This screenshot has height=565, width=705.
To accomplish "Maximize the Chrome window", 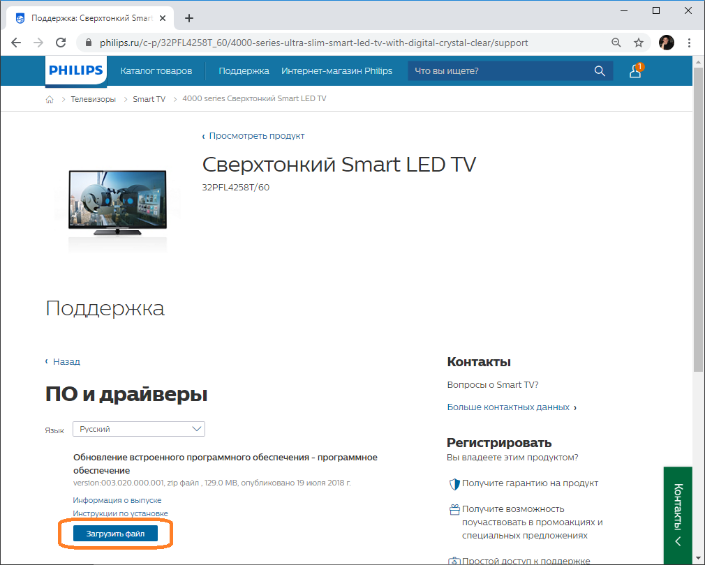I will point(656,10).
